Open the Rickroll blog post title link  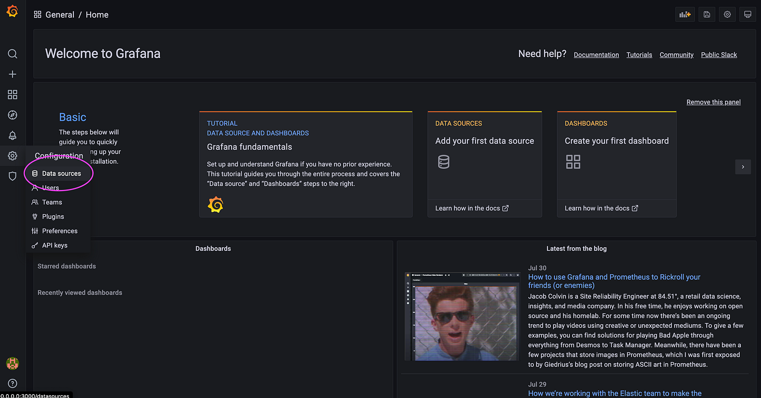pyautogui.click(x=614, y=281)
